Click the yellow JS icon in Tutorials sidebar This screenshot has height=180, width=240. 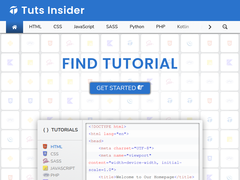tap(46, 168)
